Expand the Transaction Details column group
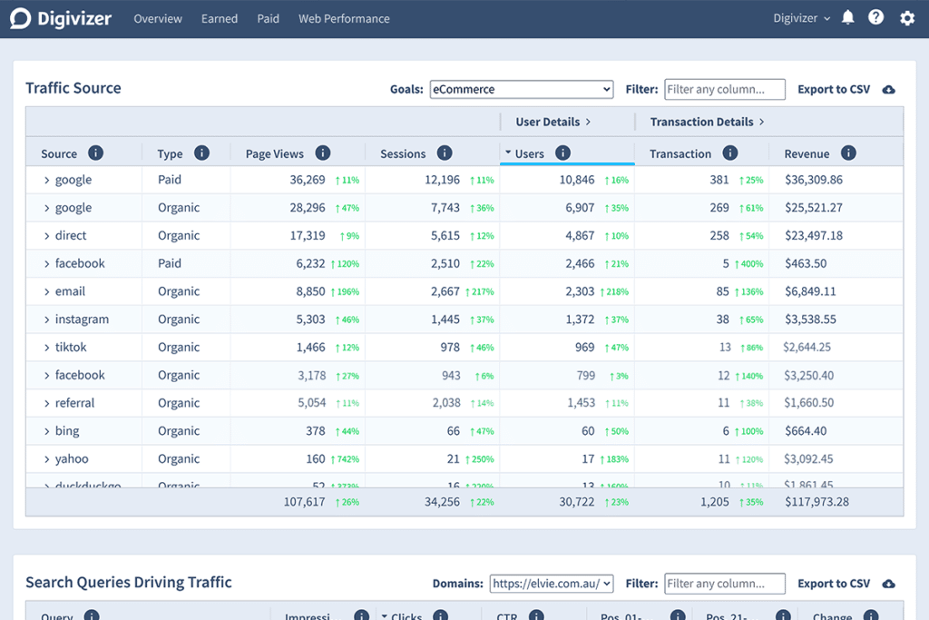This screenshot has width=929, height=620. tap(708, 122)
